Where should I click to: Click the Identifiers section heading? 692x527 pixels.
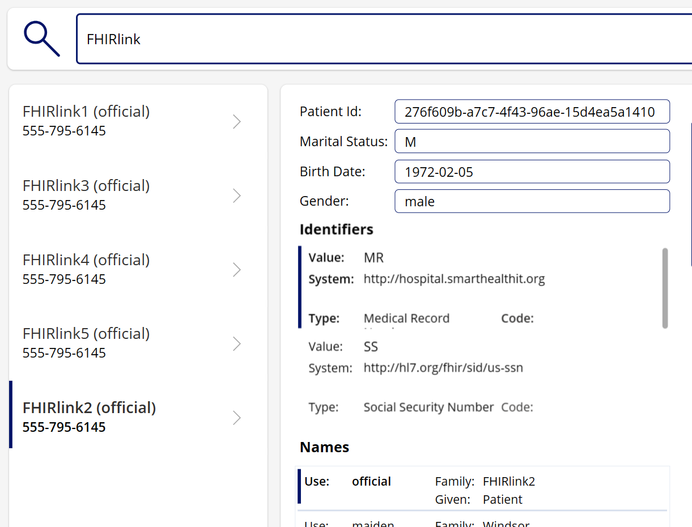pyautogui.click(x=337, y=229)
